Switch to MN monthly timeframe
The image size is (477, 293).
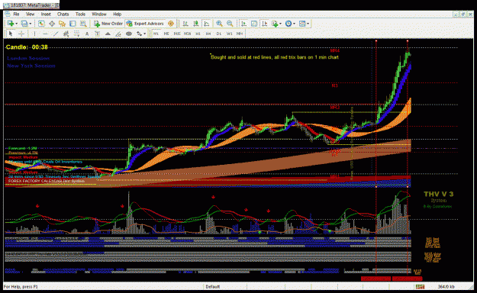click(x=240, y=34)
